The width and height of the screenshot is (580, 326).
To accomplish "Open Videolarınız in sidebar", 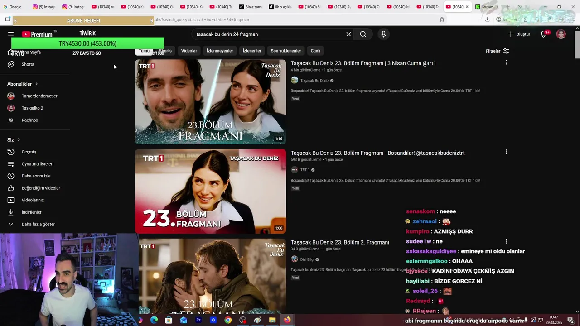I will (33, 200).
